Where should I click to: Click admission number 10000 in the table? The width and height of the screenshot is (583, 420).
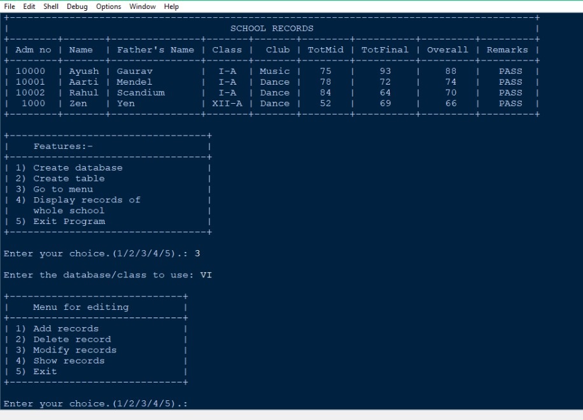click(x=31, y=71)
